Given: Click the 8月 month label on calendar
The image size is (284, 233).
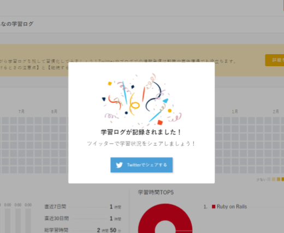Looking at the screenshot, I should click(54, 112).
